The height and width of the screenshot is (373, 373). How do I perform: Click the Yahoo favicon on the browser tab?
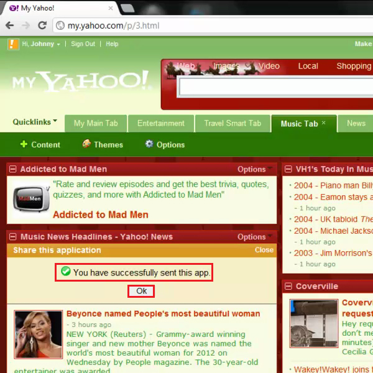click(14, 8)
